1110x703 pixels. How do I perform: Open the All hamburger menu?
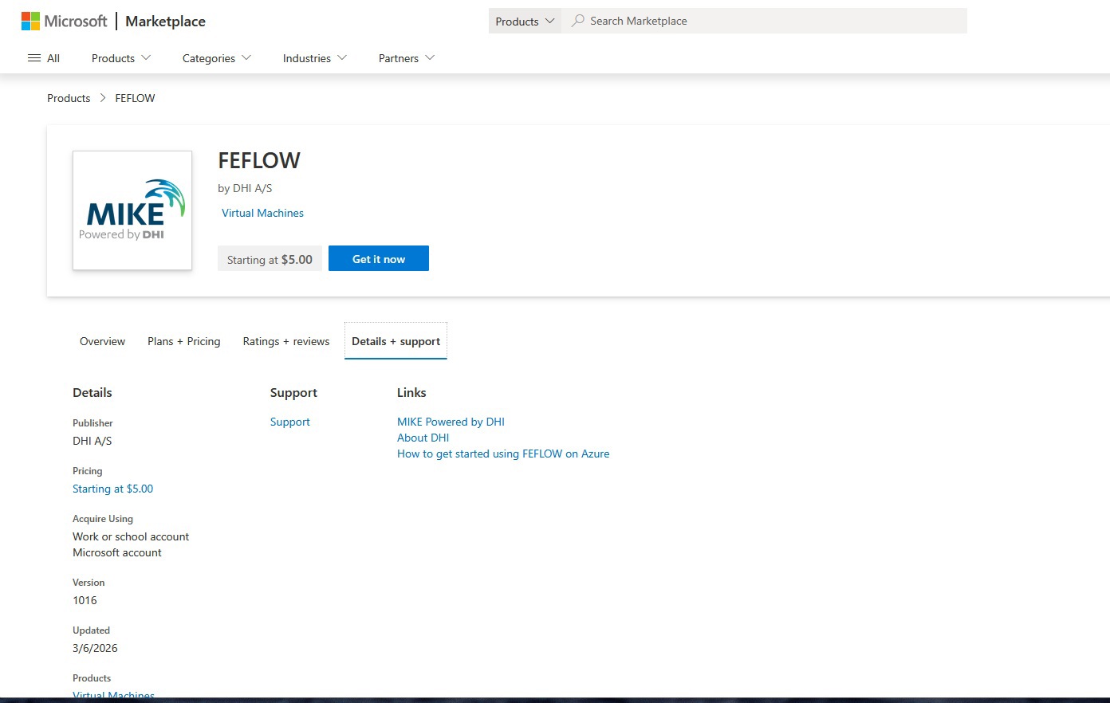[44, 58]
